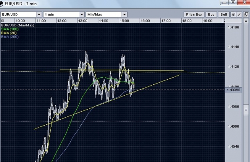
Task: Click the Buy button
Action: click(211, 14)
